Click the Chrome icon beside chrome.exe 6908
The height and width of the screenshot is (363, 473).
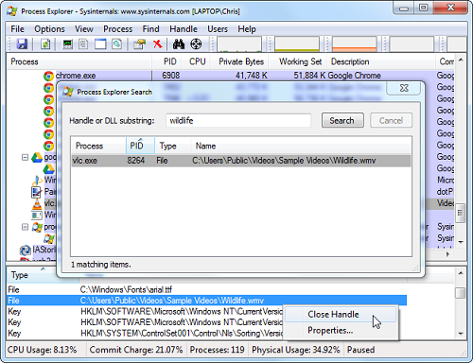[48, 76]
